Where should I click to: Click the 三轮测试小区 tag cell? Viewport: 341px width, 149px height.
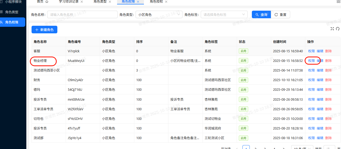[215, 138]
